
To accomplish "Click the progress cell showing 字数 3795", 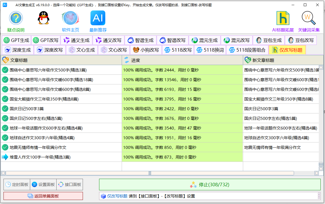I will point(182,99).
